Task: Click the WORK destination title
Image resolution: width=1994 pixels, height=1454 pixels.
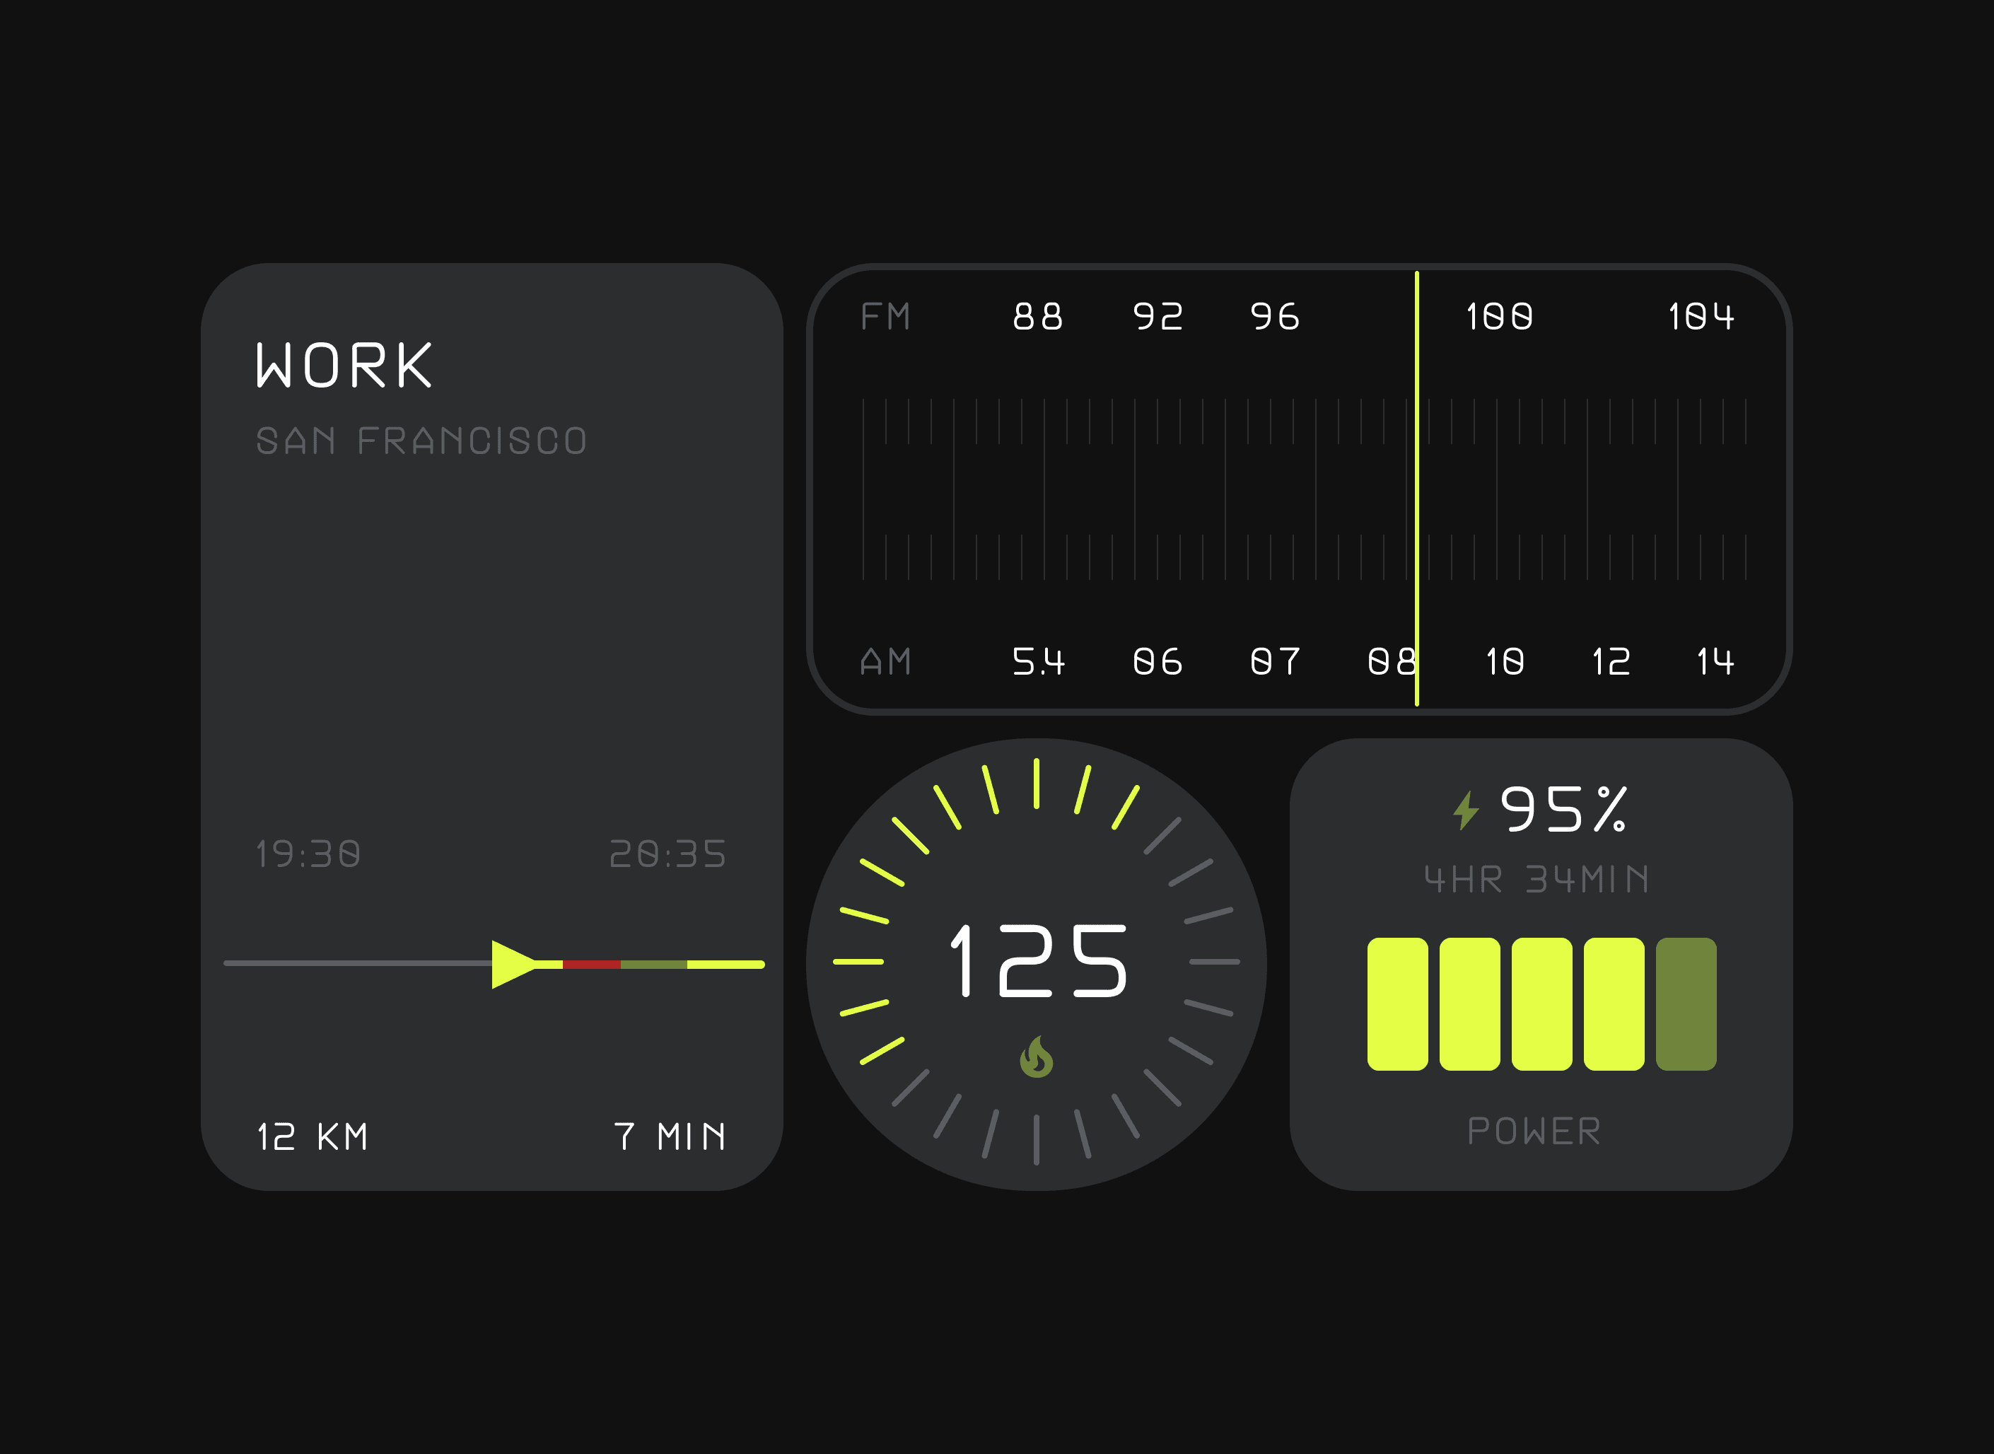Action: [344, 365]
